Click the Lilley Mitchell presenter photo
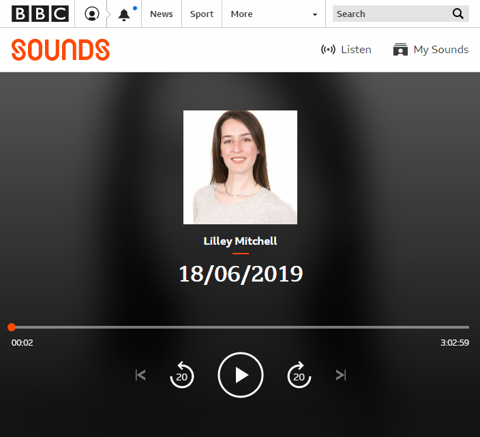 [240, 167]
